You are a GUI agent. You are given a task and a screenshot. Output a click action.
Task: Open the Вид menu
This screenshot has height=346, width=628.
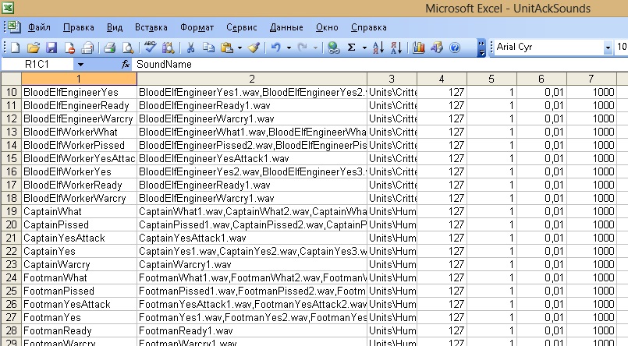click(x=115, y=27)
